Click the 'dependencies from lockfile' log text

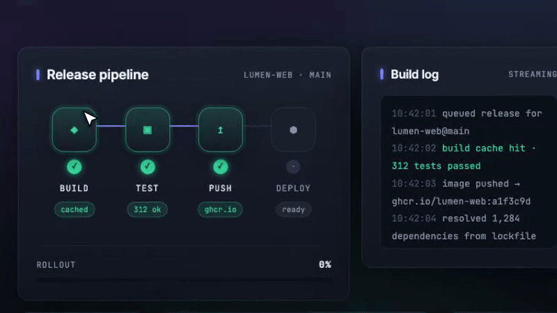point(464,236)
